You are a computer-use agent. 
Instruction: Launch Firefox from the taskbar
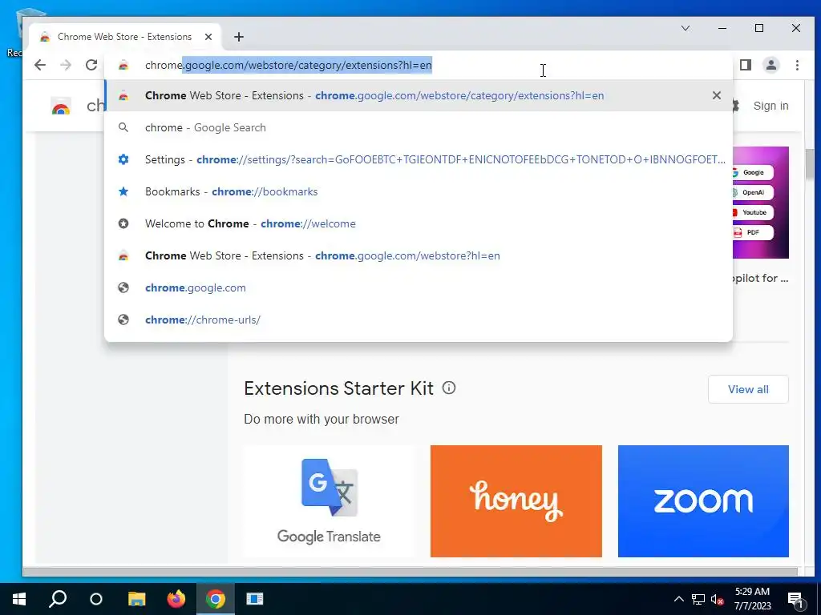[176, 599]
